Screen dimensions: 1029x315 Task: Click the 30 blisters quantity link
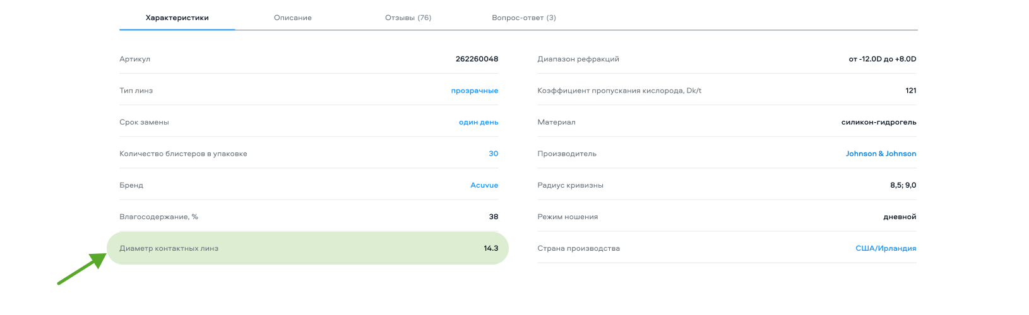(x=494, y=154)
